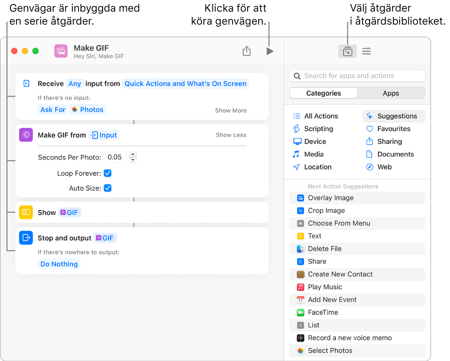This screenshot has height=361, width=450.
Task: Click the yellow Show action icon
Action: tap(26, 213)
